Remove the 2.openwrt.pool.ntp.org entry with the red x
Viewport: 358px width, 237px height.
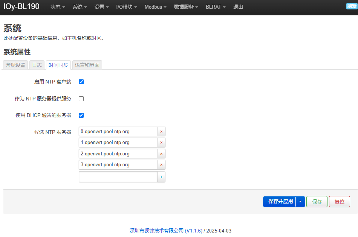click(x=161, y=153)
